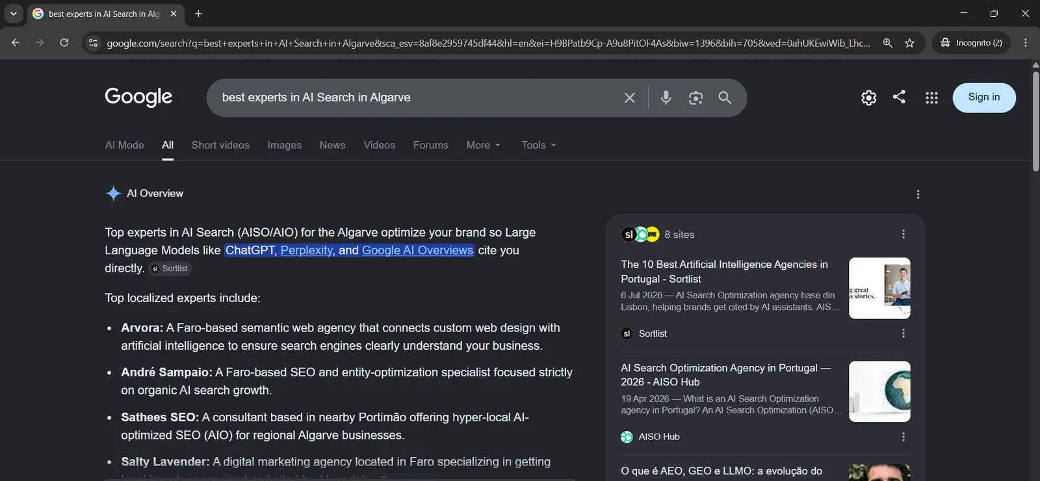Focus the Google search box

tap(416, 97)
